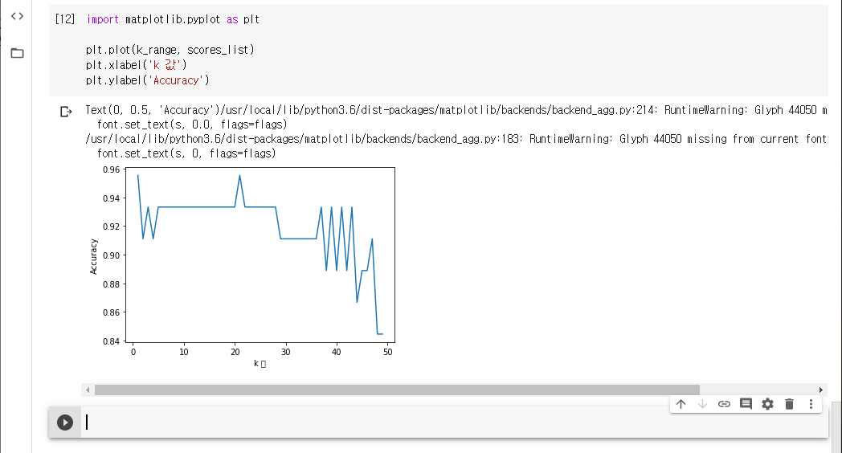Copy link to the cell
This screenshot has width=842, height=453.
pyautogui.click(x=724, y=404)
